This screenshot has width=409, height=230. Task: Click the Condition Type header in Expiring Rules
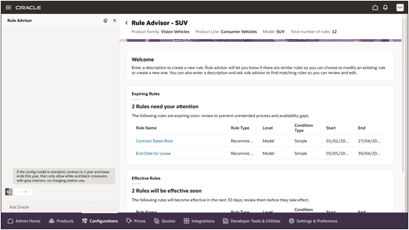pos(304,128)
